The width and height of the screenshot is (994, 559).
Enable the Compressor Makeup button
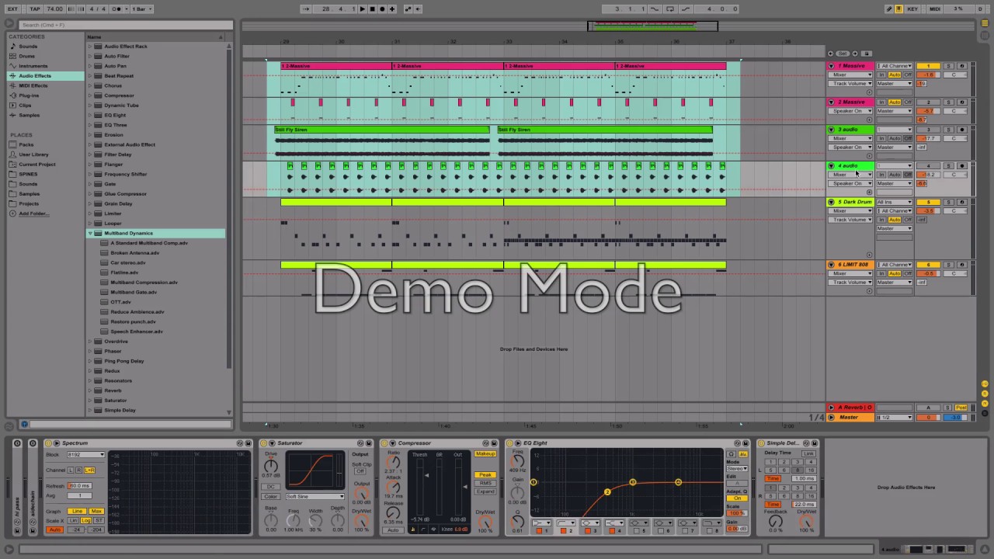pyautogui.click(x=485, y=454)
